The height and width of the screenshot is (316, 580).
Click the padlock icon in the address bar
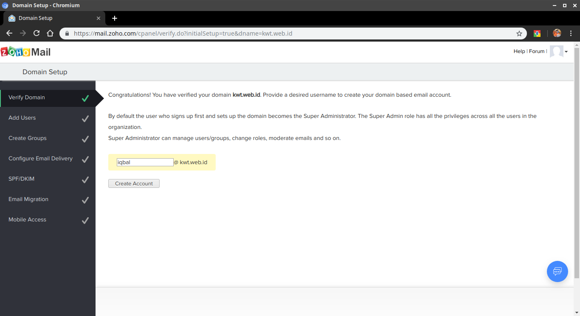click(x=67, y=33)
